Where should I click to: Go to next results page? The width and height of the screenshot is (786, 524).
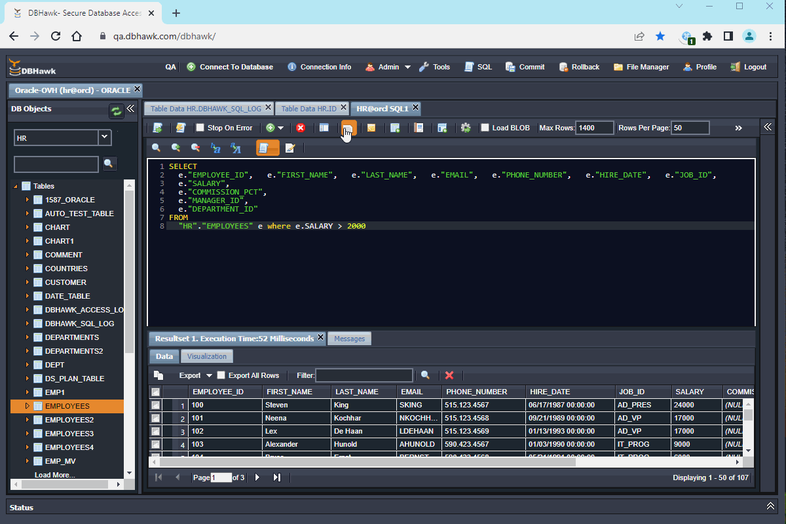pos(257,477)
